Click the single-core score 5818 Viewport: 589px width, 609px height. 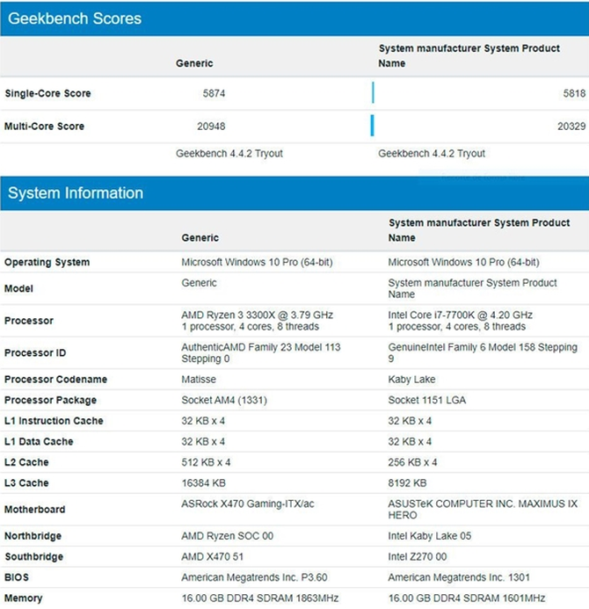pyautogui.click(x=574, y=94)
